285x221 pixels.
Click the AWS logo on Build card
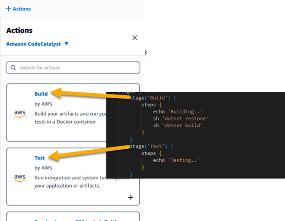click(x=20, y=114)
